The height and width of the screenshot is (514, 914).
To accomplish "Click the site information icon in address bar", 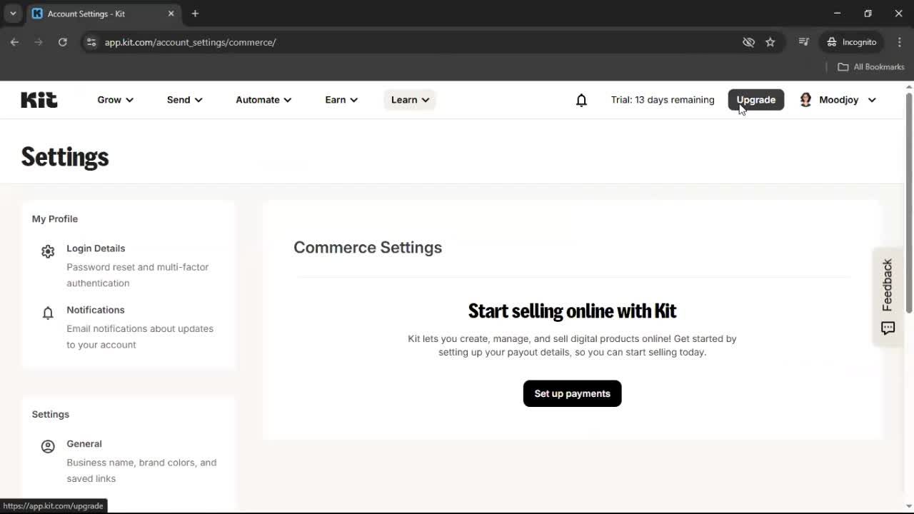I will 91,42.
